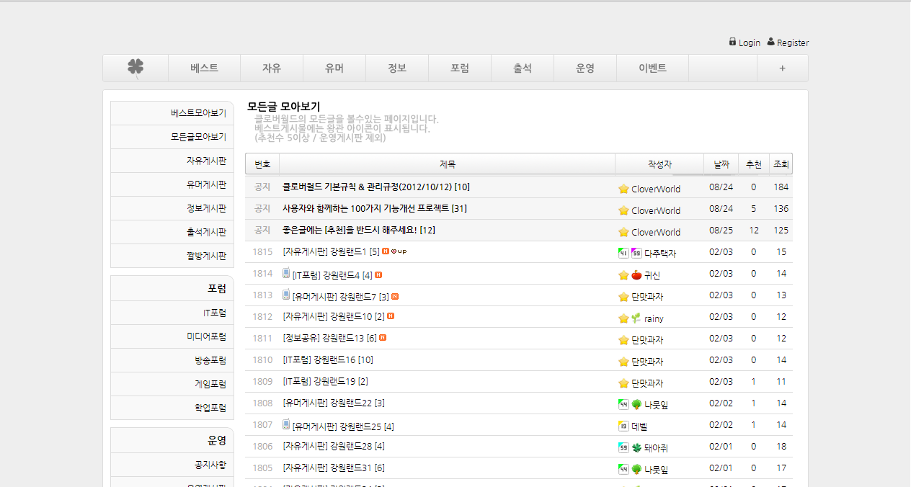Click the person icon beside Register
Image resolution: width=911 pixels, height=487 pixels.
[x=770, y=42]
